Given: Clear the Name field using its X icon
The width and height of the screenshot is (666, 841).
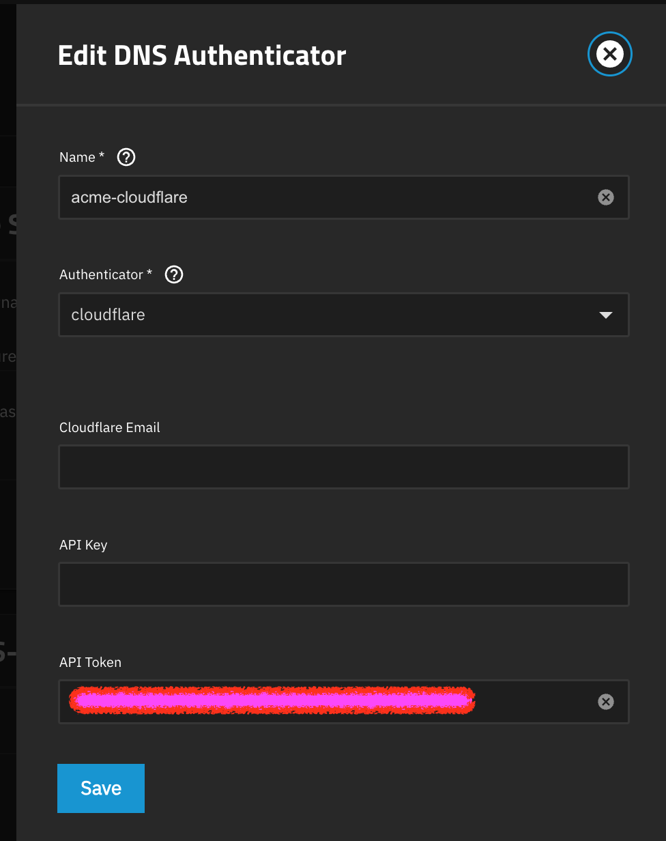Looking at the screenshot, I should coord(605,197).
